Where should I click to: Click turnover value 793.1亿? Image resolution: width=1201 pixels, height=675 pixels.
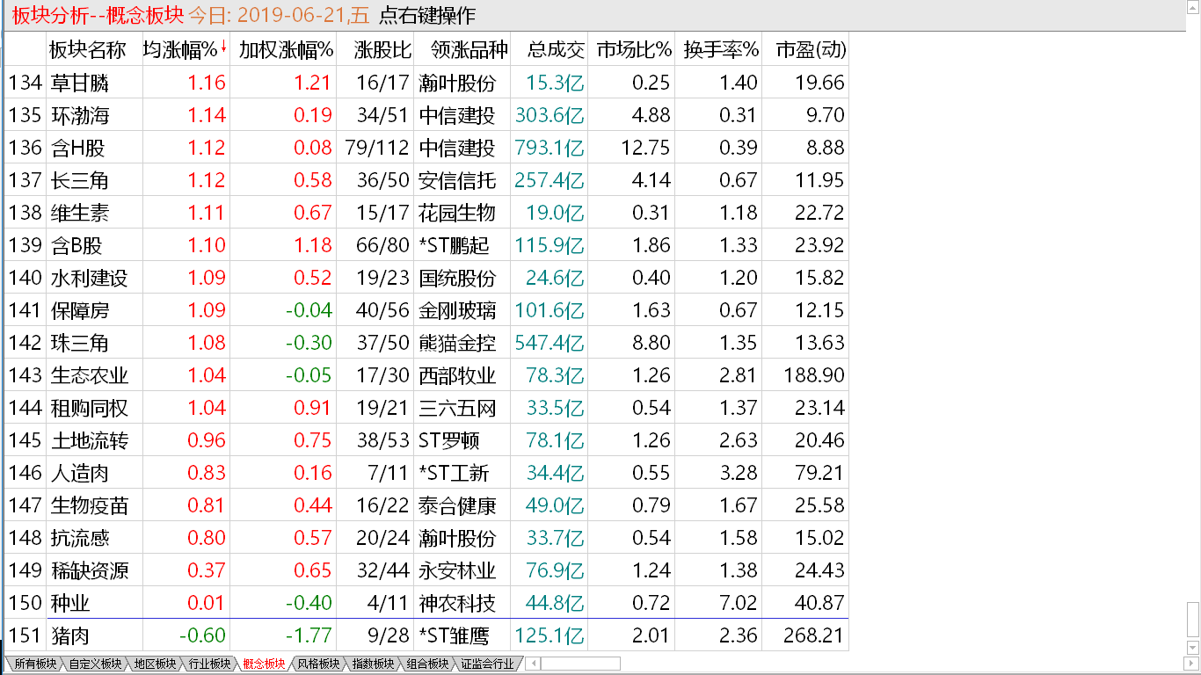click(550, 148)
